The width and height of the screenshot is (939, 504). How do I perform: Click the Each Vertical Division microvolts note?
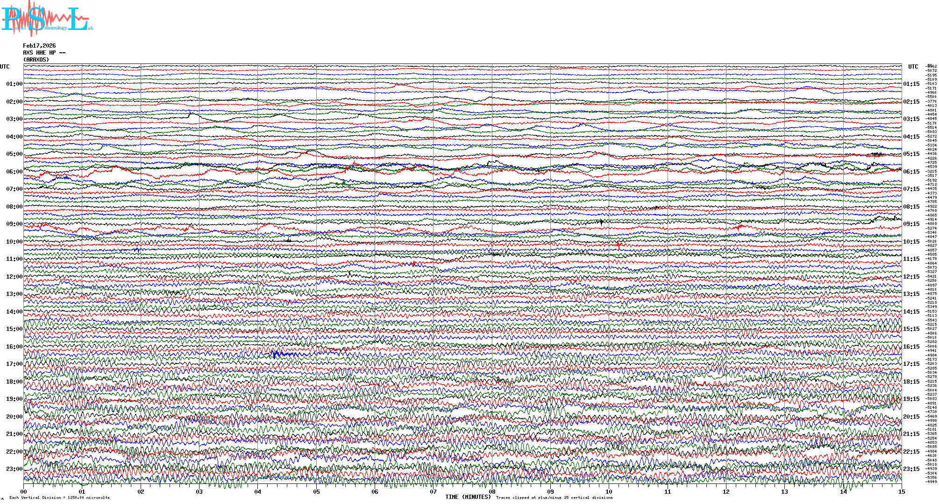(x=59, y=497)
